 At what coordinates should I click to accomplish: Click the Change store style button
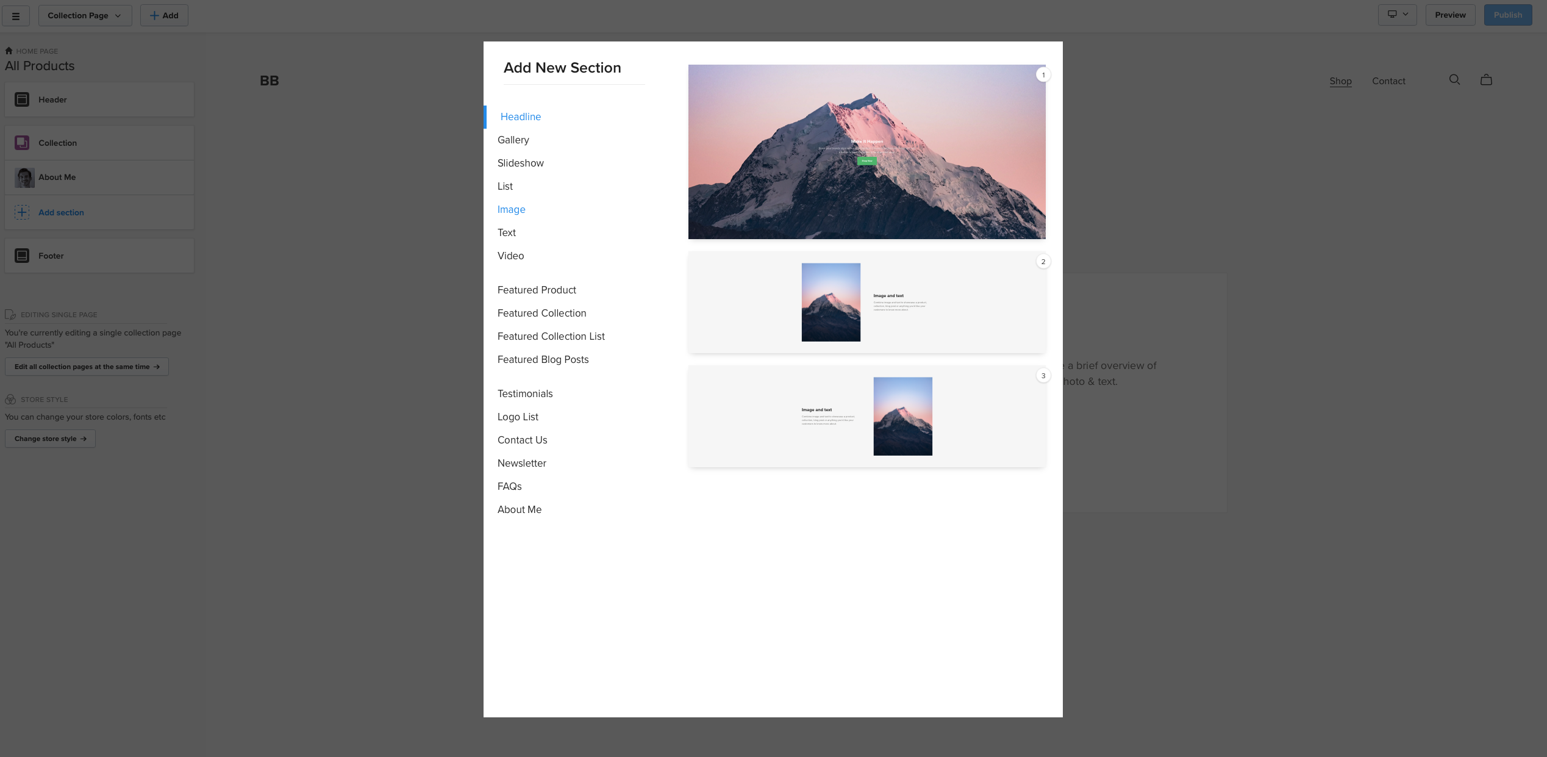[50, 438]
